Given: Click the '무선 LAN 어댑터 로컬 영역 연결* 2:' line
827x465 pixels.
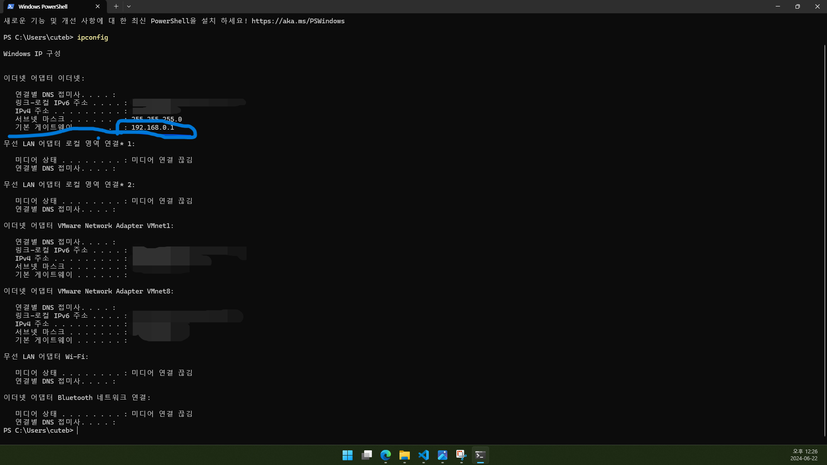Looking at the screenshot, I should coord(69,185).
